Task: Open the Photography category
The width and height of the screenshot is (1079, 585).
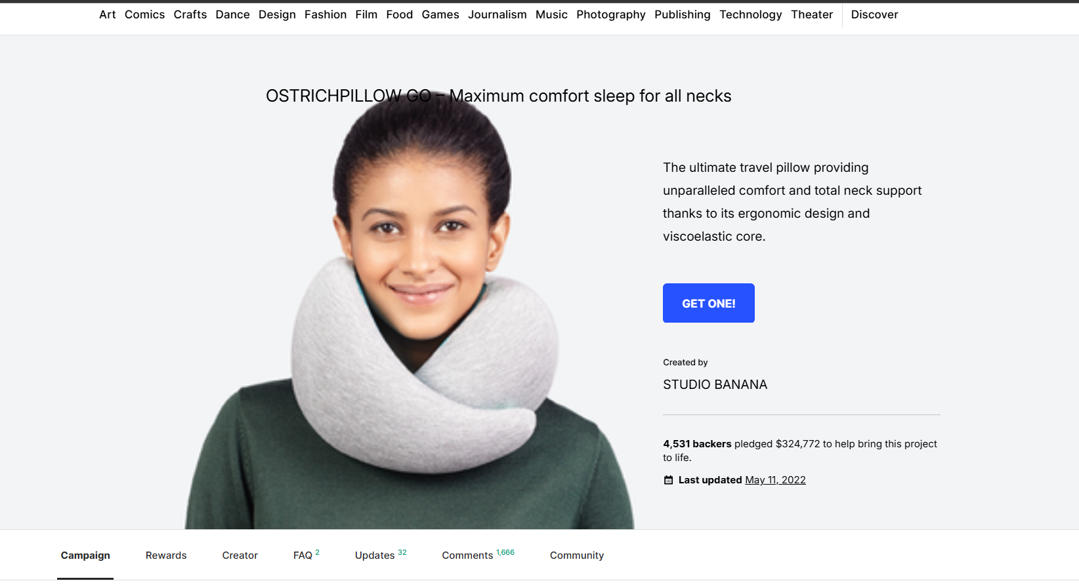Action: (610, 14)
